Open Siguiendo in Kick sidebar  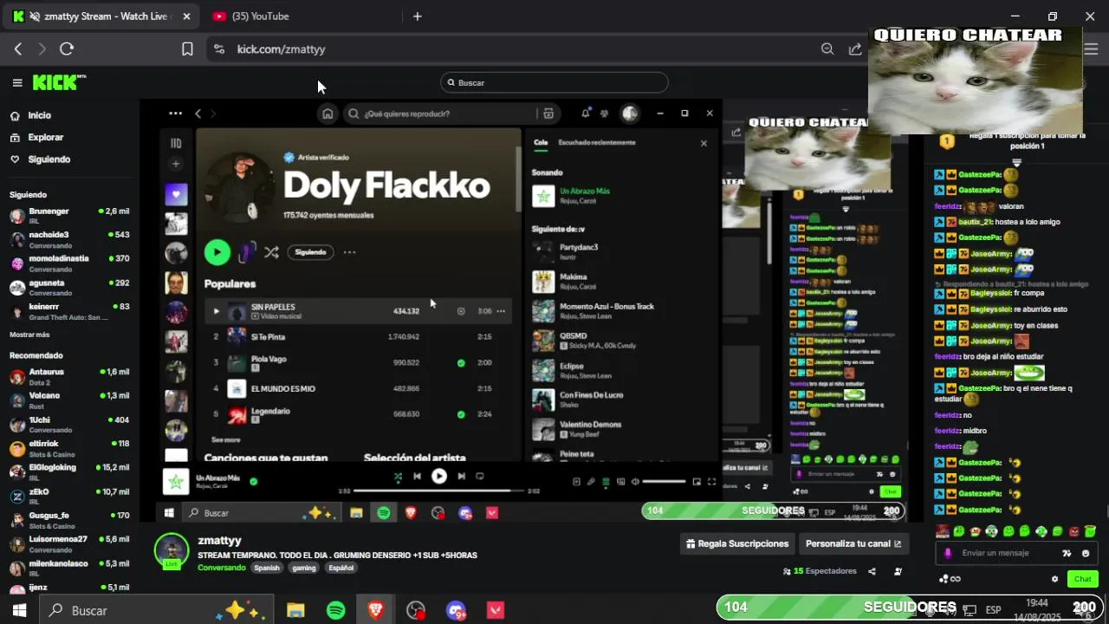point(49,159)
